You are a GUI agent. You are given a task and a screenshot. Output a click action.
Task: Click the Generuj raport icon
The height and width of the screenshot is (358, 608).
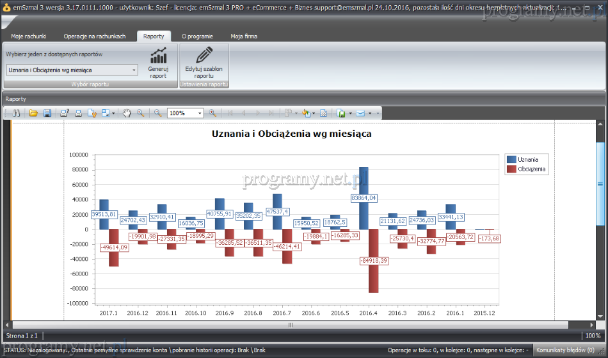158,56
